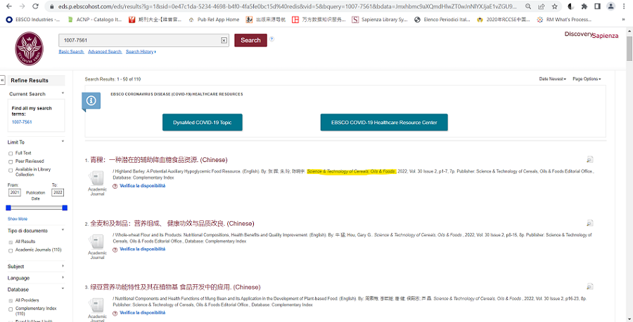633x322 pixels.
Task: Open the Advanced Search link
Action: pyautogui.click(x=105, y=52)
